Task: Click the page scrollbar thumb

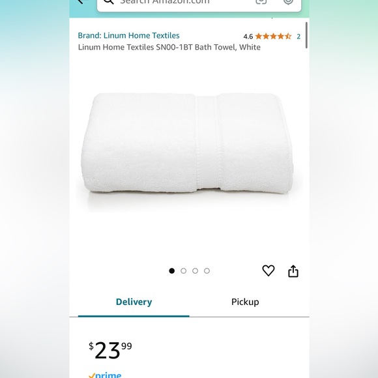Action: click(306, 35)
